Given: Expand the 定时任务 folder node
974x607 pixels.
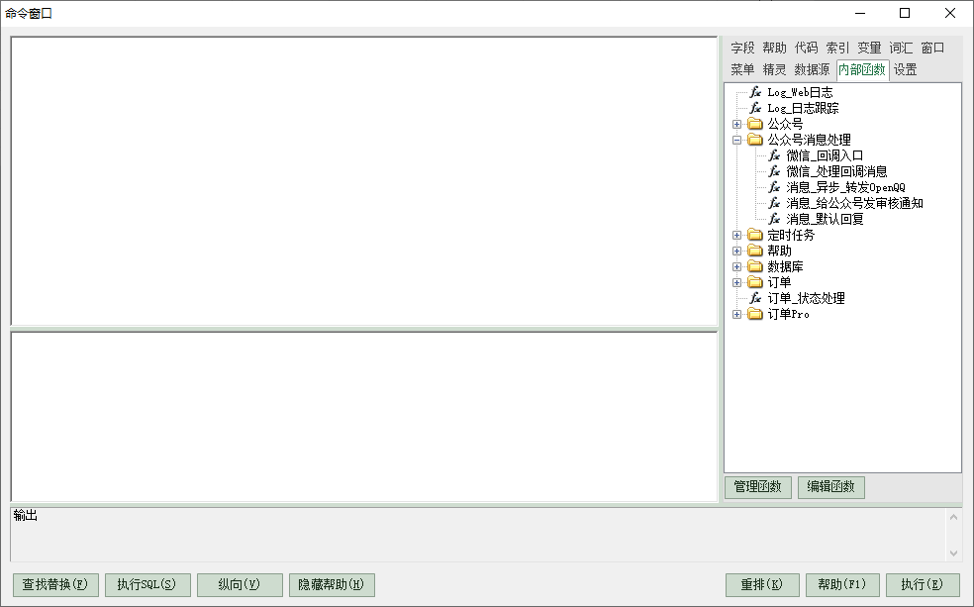Looking at the screenshot, I should click(736, 235).
